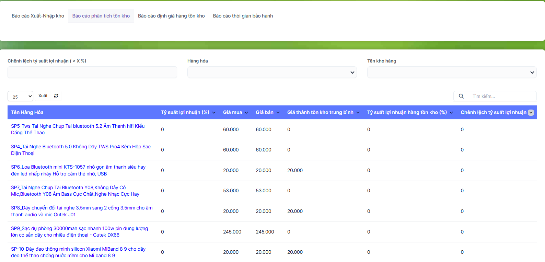Open Báo cáo định giá hàng tồn kho tab
Viewport: 545px width, 262px height.
(171, 16)
